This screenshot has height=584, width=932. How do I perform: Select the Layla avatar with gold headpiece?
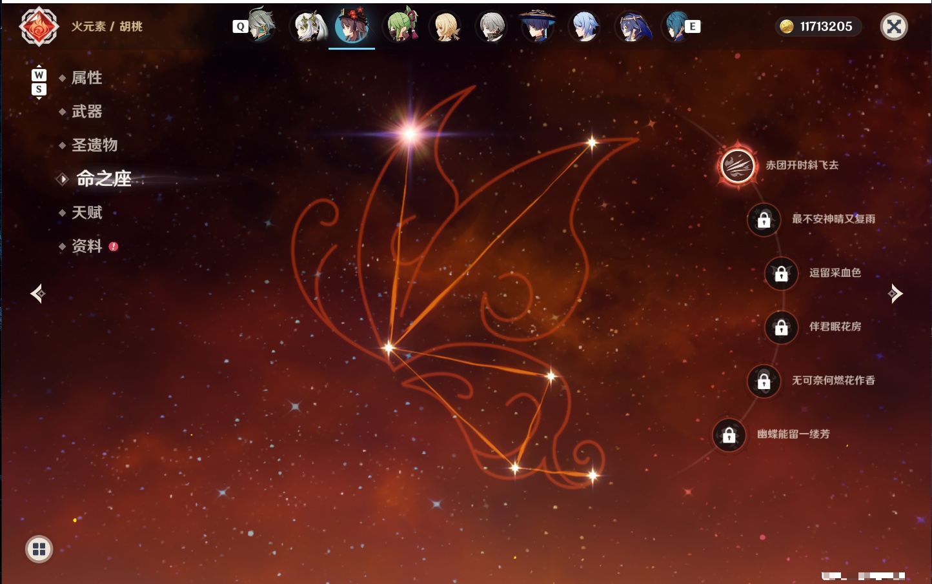coord(633,26)
